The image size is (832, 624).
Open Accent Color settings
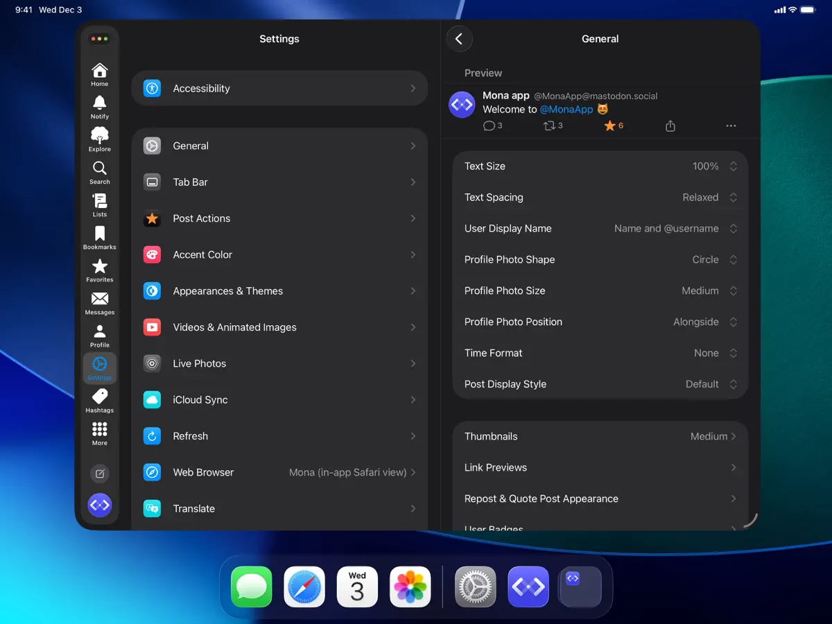(x=279, y=254)
